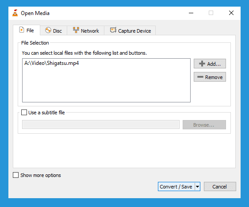Close the Open Media dialog

pos(231,13)
